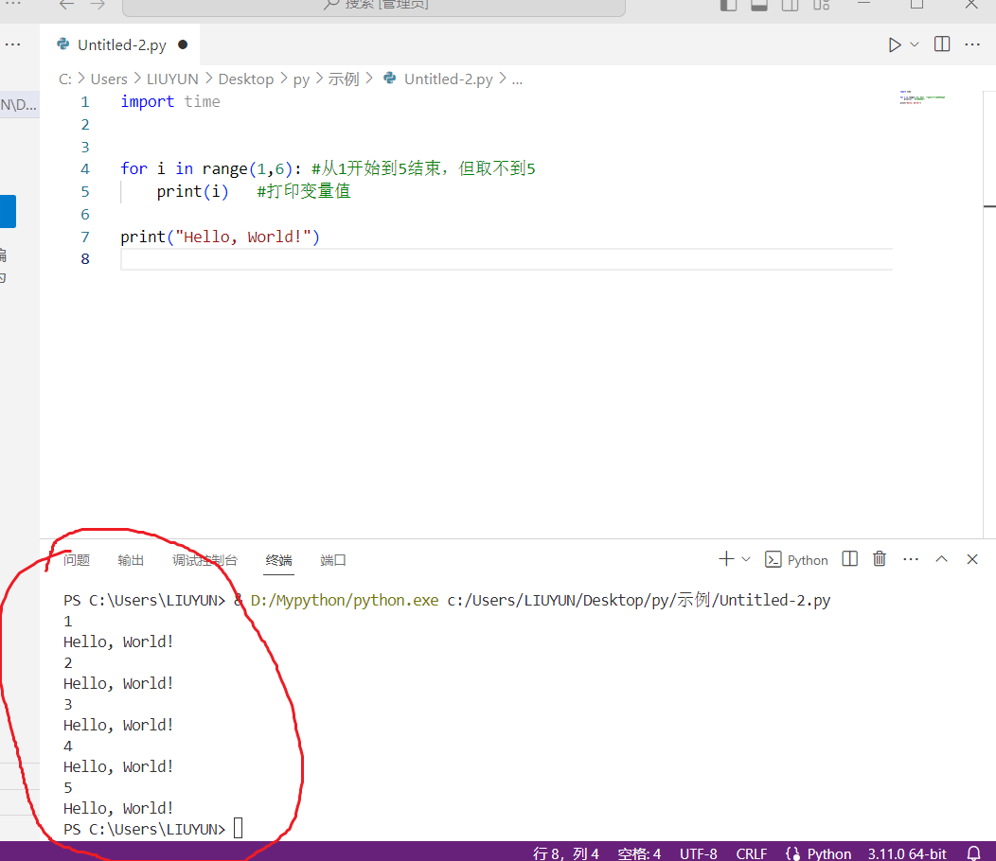Viewport: 996px width, 861px height.
Task: Click the editor minimap preview
Action: tap(922, 97)
